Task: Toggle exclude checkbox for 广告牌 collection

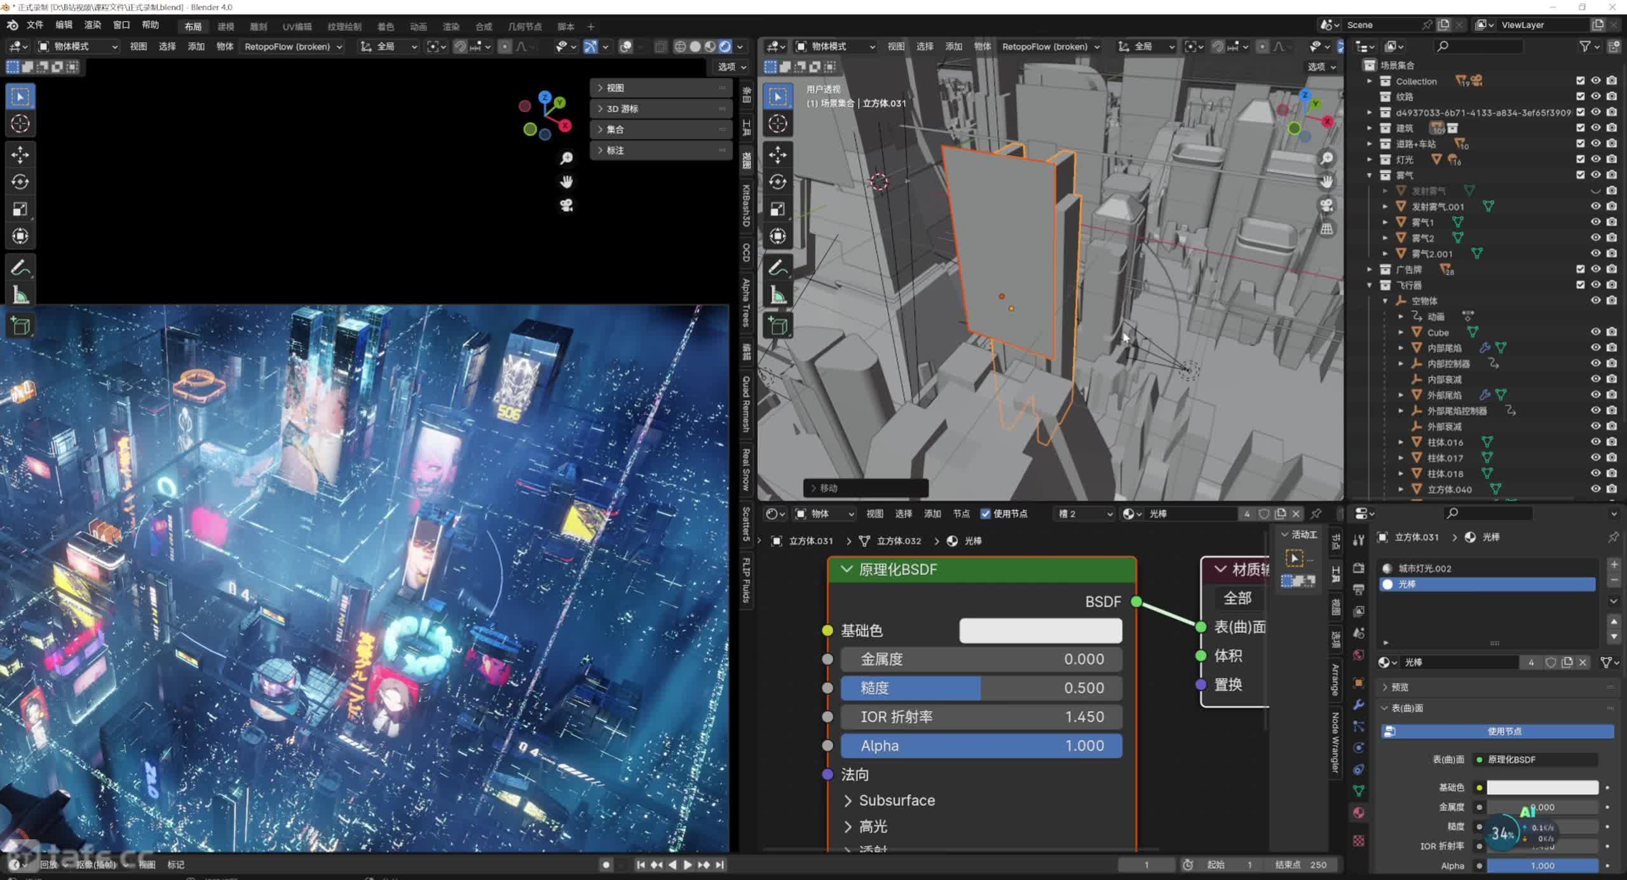Action: [x=1580, y=269]
